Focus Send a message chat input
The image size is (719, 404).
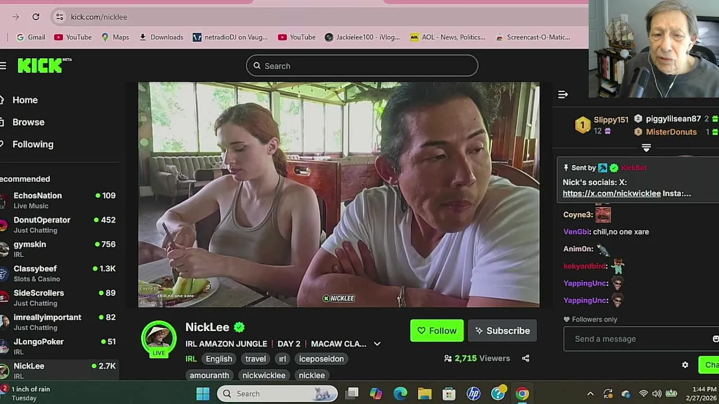click(x=640, y=339)
